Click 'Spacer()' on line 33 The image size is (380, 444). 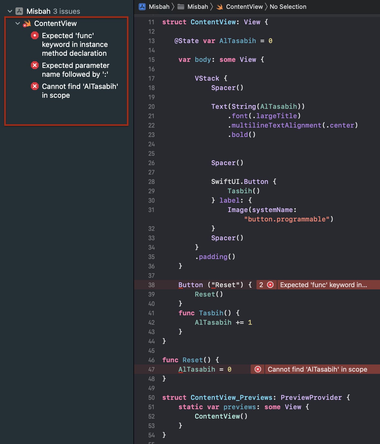coord(227,238)
